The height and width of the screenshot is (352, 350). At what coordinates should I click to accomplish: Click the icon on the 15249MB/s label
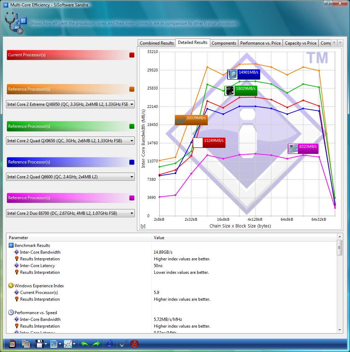point(198,143)
